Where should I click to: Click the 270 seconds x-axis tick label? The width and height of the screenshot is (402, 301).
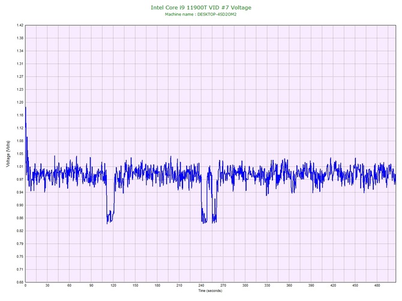click(223, 285)
